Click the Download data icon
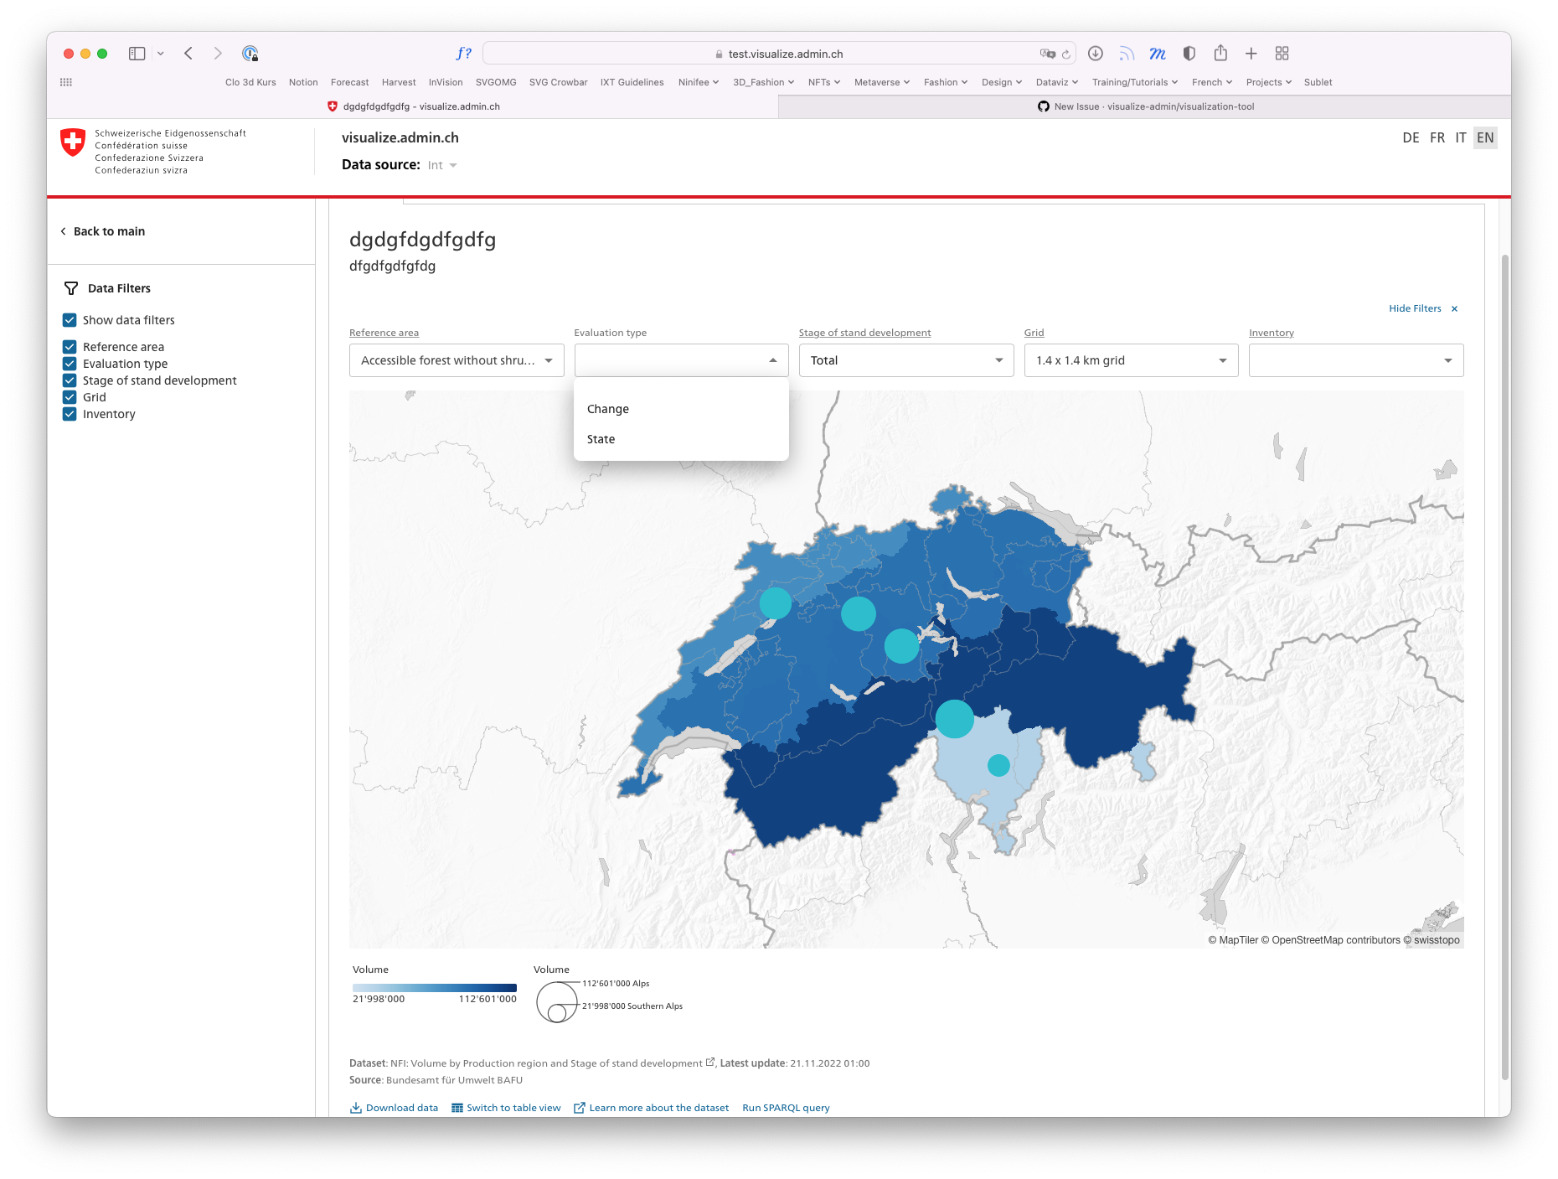1558x1179 pixels. coord(358,1107)
